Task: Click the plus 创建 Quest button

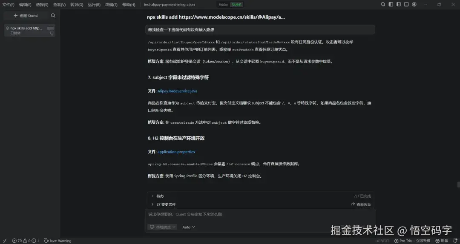Action: (26, 16)
